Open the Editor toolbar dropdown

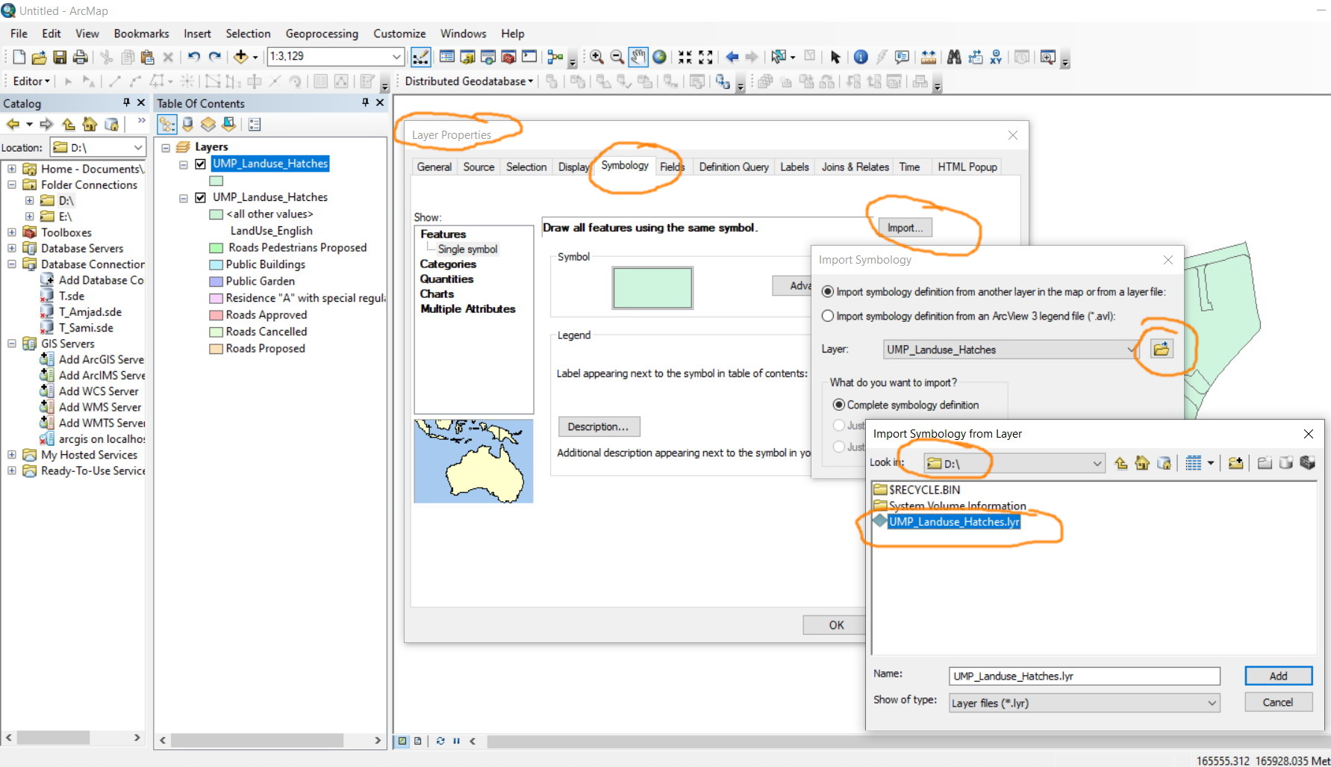point(48,81)
